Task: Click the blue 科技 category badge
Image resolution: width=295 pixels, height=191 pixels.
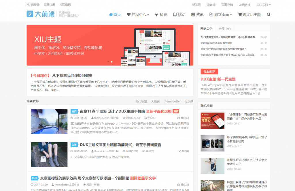Action: (35, 178)
